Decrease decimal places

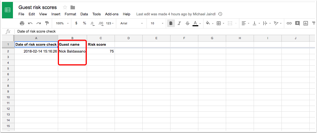point(92,24)
